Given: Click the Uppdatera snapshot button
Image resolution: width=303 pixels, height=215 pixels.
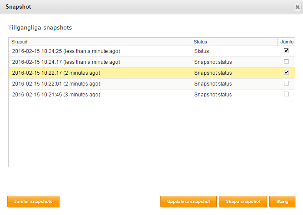Looking at the screenshot, I should [x=189, y=202].
